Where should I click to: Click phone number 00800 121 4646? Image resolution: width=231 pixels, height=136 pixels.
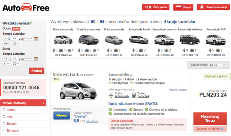[21, 88]
